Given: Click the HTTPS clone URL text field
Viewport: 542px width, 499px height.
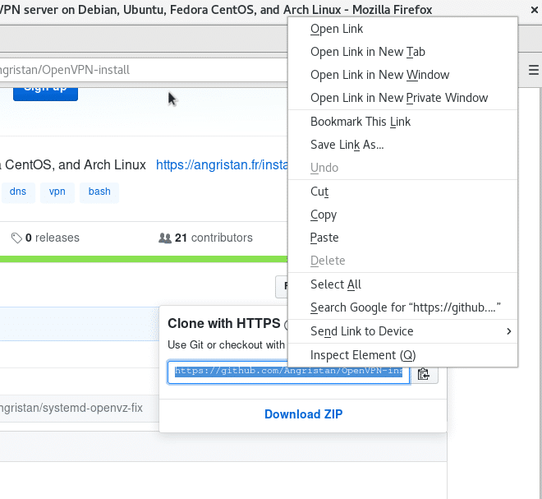Looking at the screenshot, I should point(288,372).
